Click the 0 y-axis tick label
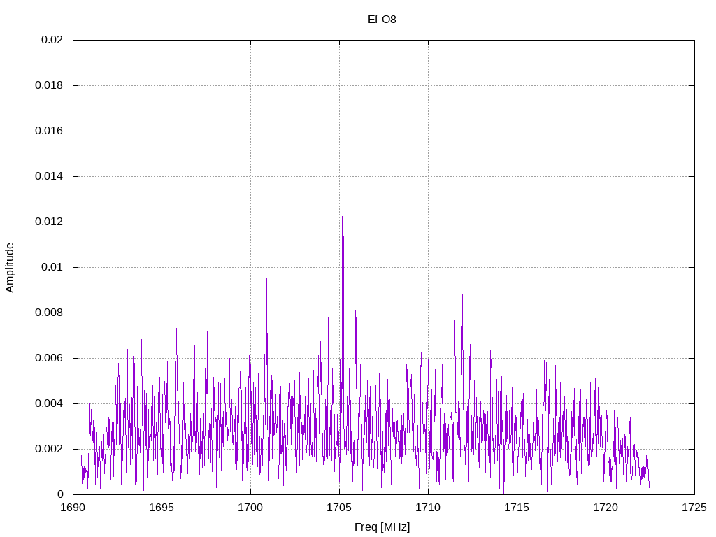Viewport: 716px width, 537px height. pos(60,494)
